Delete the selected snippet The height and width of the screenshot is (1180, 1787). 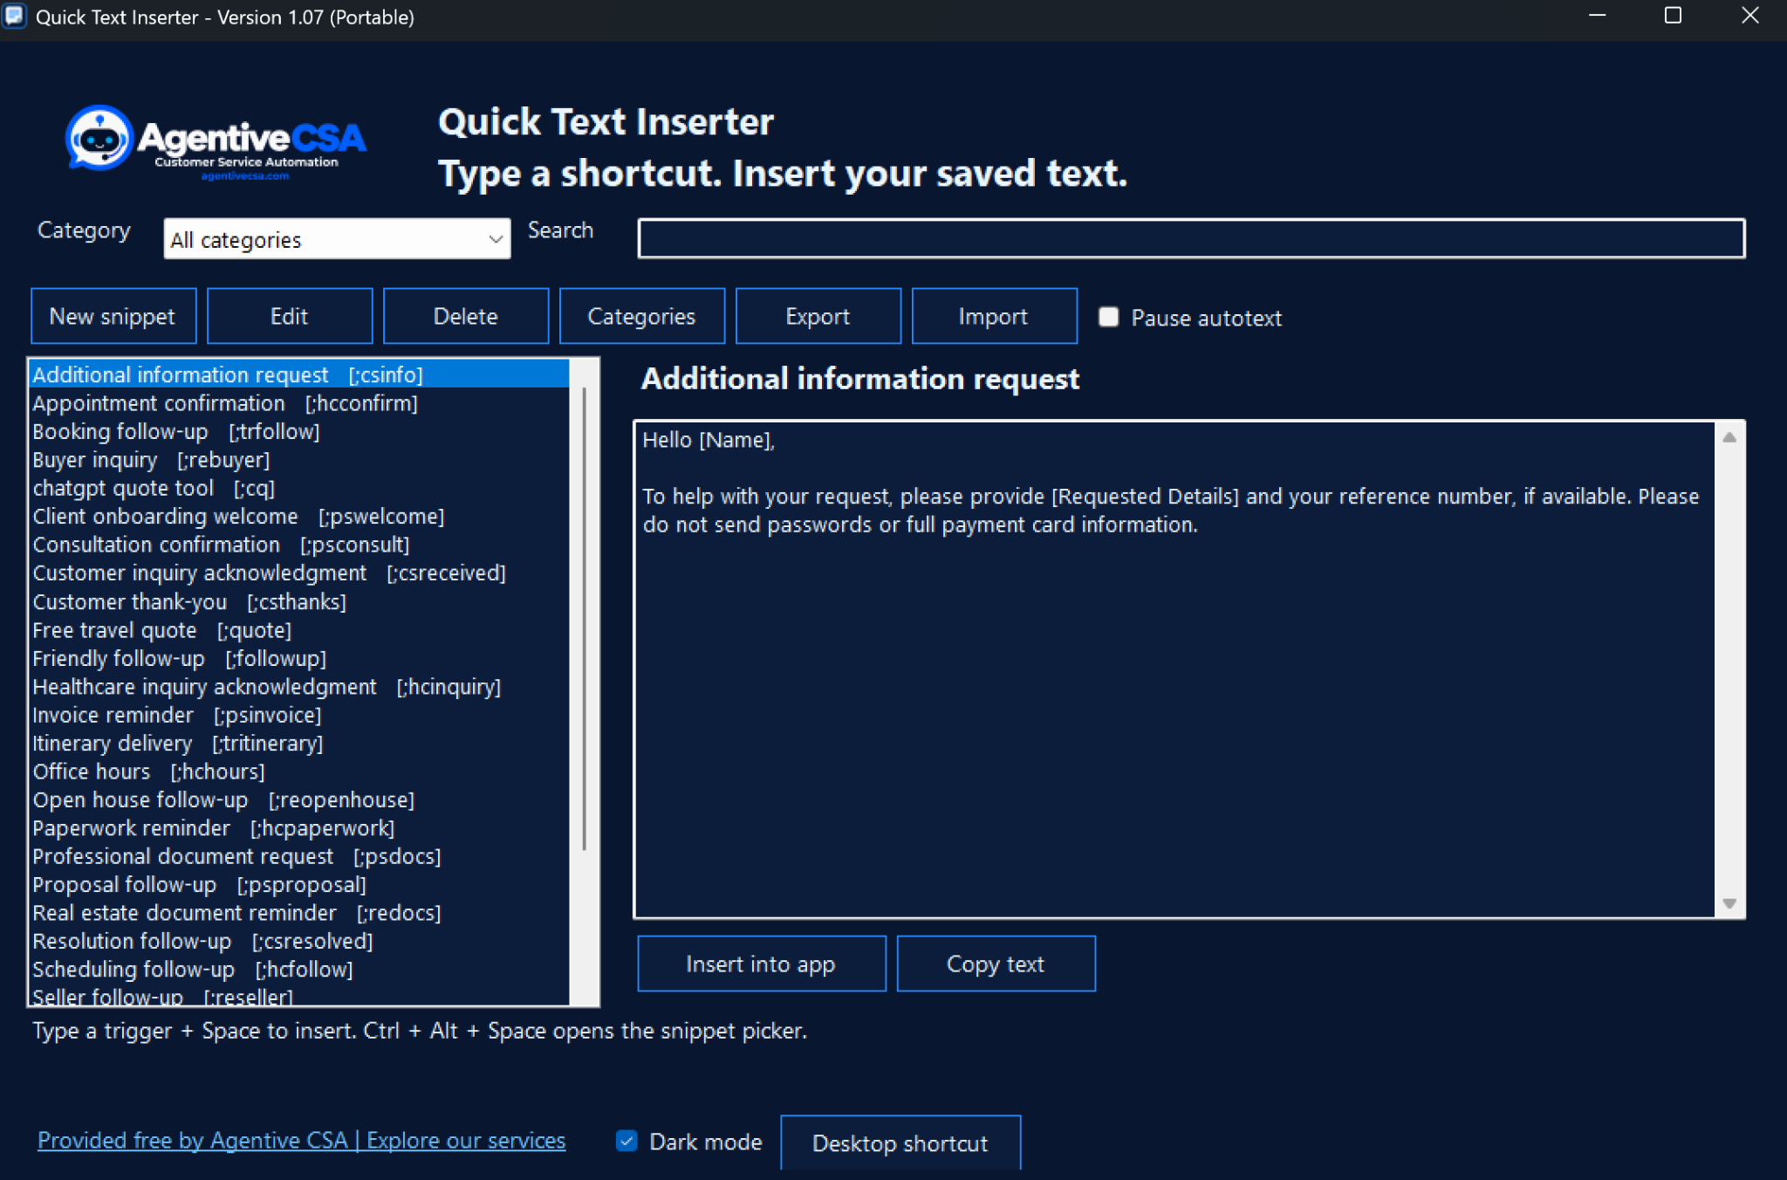tap(466, 316)
